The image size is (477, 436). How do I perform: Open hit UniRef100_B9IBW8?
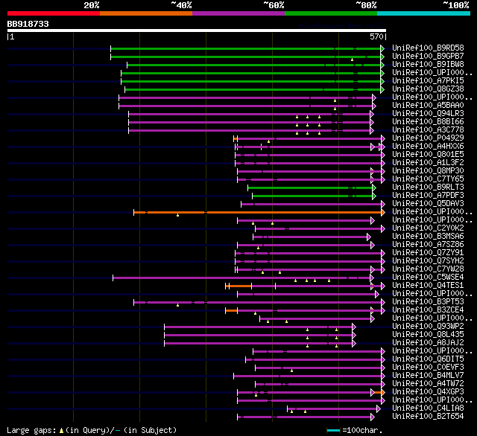(x=428, y=65)
